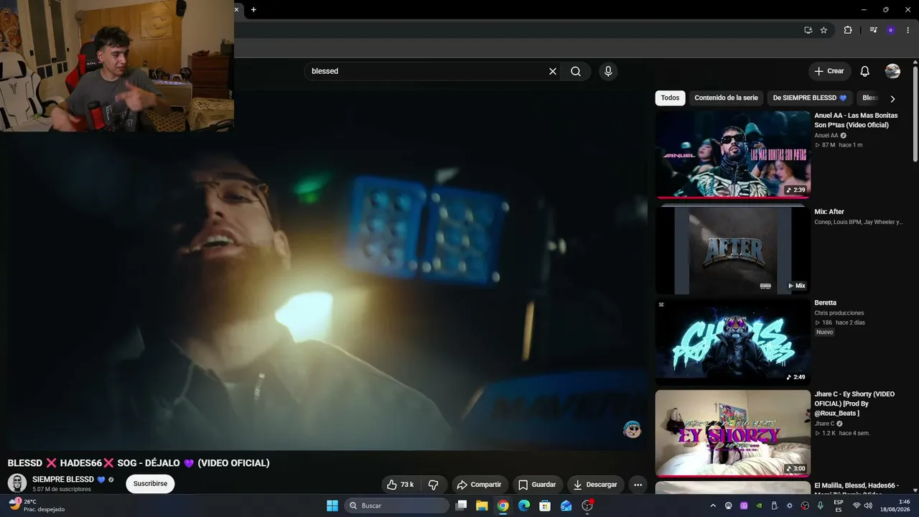Open the Chrome three-dot menu
This screenshot has width=919, height=517.
(x=908, y=30)
